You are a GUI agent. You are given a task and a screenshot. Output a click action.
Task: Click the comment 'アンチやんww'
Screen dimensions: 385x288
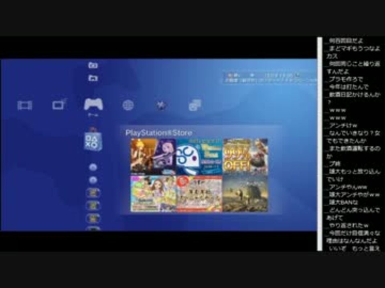348,187
